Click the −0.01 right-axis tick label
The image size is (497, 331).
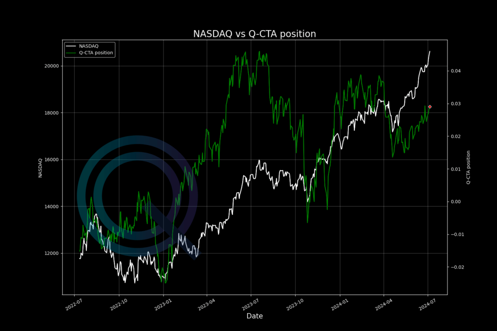tap(457, 235)
